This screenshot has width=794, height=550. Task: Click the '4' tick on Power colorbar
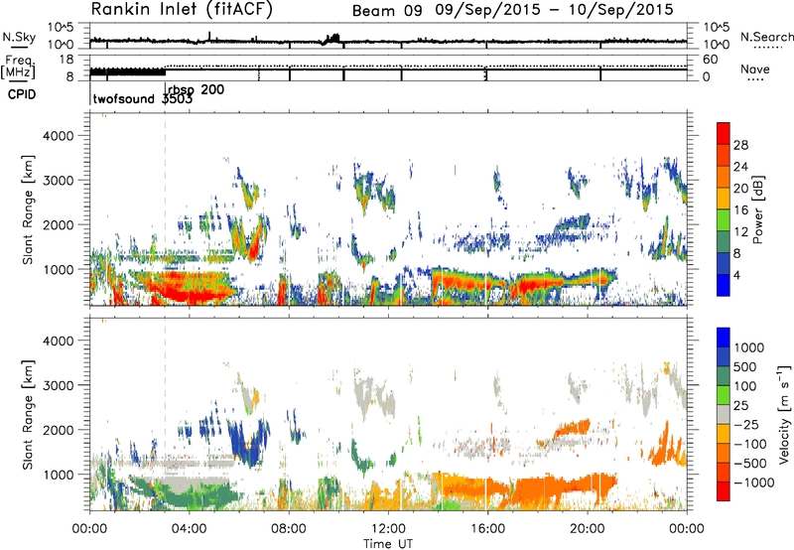[x=736, y=275]
